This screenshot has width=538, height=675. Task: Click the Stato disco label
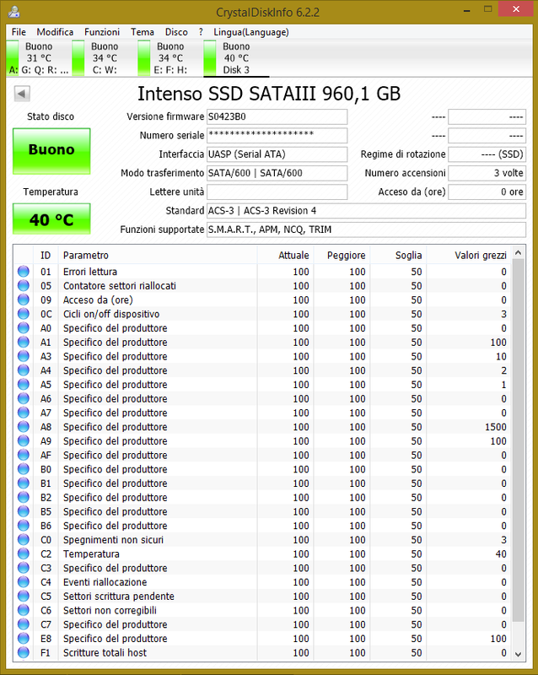[x=51, y=116]
